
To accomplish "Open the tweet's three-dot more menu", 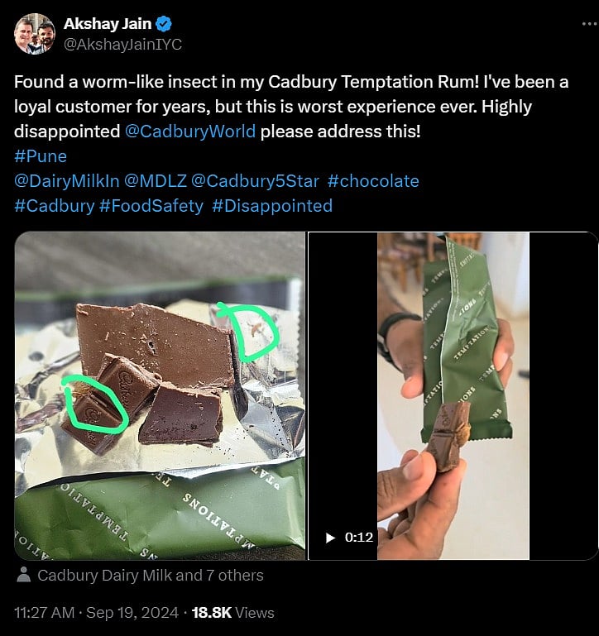I will point(588,23).
